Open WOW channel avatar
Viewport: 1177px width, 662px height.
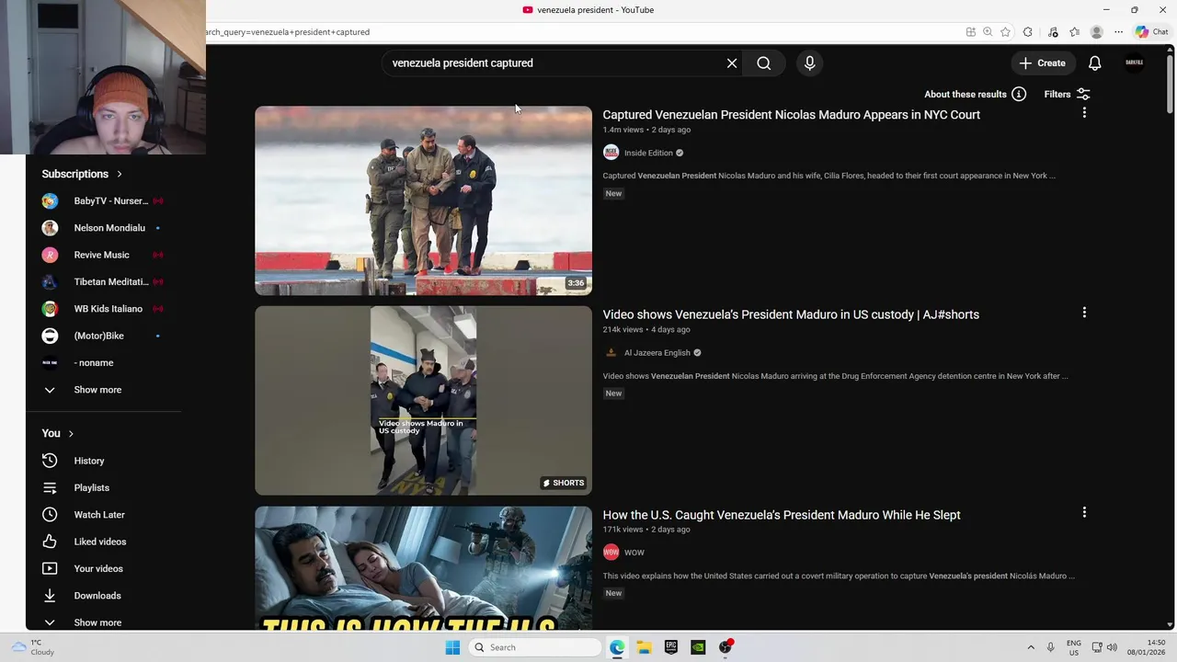click(611, 553)
